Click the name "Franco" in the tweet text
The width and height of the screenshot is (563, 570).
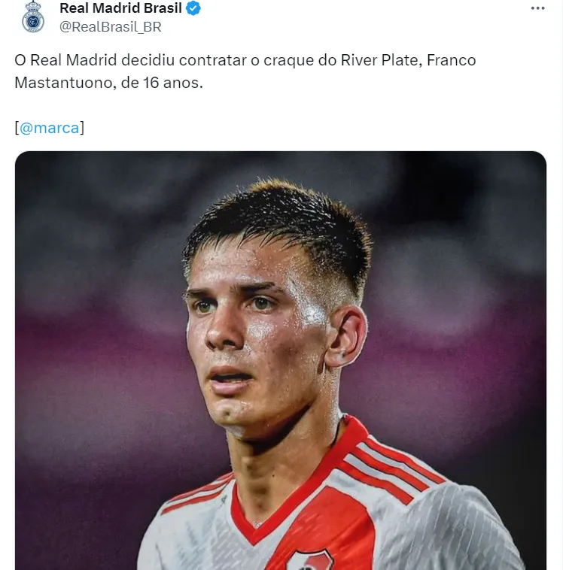[x=451, y=60]
